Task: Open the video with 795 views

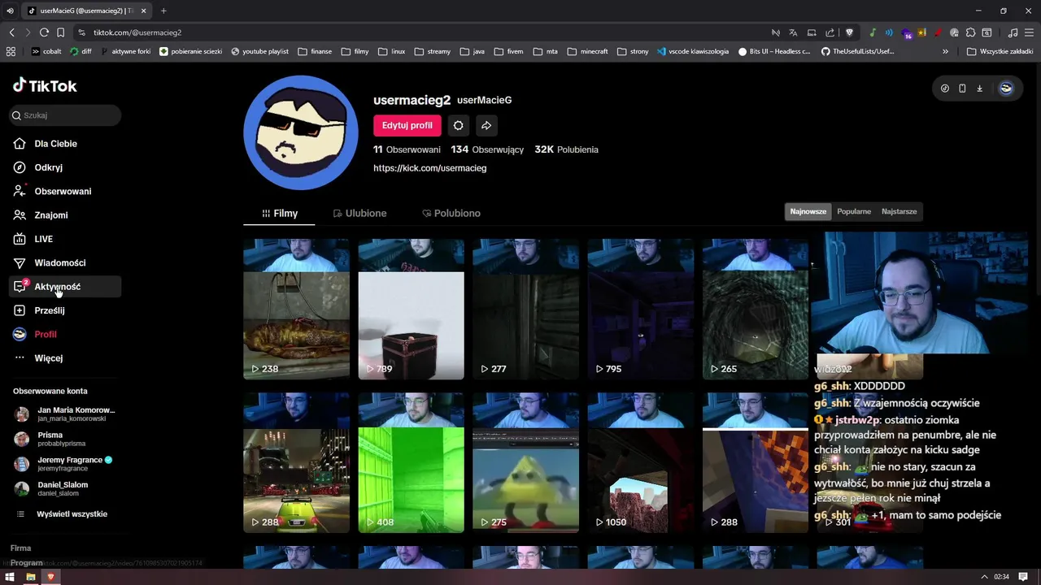Action: pyautogui.click(x=640, y=309)
